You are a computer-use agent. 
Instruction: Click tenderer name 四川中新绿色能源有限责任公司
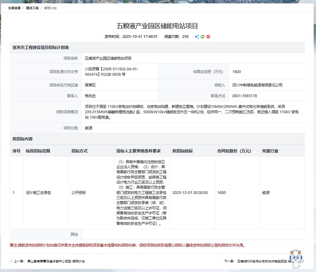point(257,85)
